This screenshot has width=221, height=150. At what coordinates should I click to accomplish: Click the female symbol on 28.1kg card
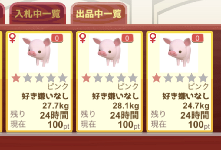[x=83, y=38]
